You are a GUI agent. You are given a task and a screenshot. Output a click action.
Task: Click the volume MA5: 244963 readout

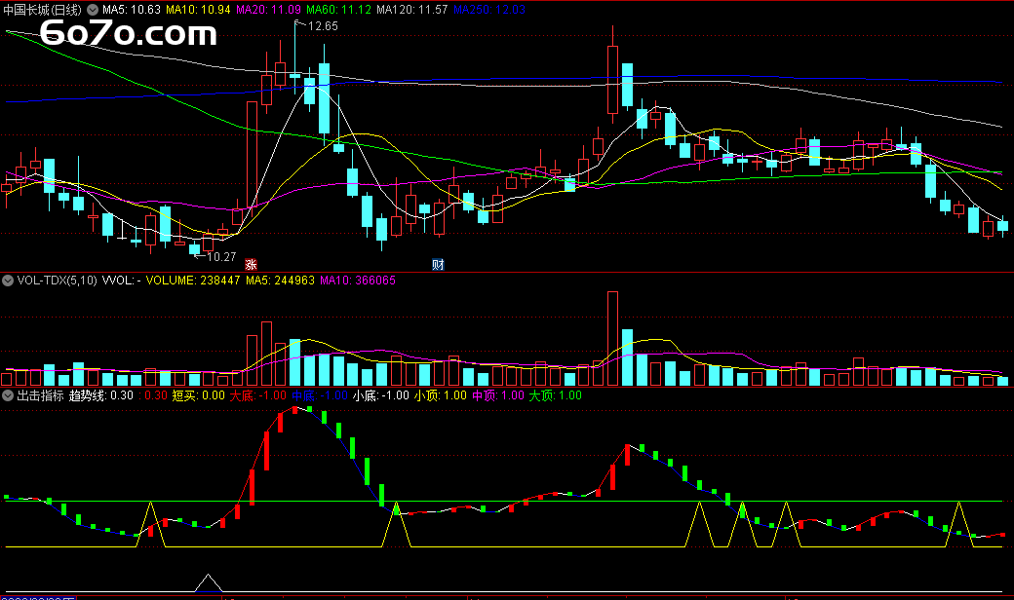280,281
